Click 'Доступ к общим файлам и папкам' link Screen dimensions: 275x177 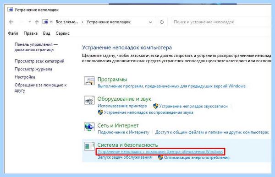tap(212, 132)
